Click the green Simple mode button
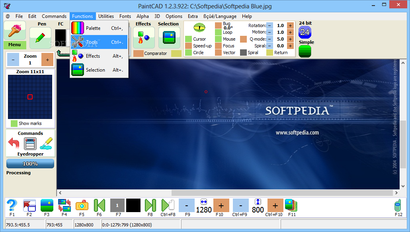Screen dimensions: 410x232 coord(305,51)
